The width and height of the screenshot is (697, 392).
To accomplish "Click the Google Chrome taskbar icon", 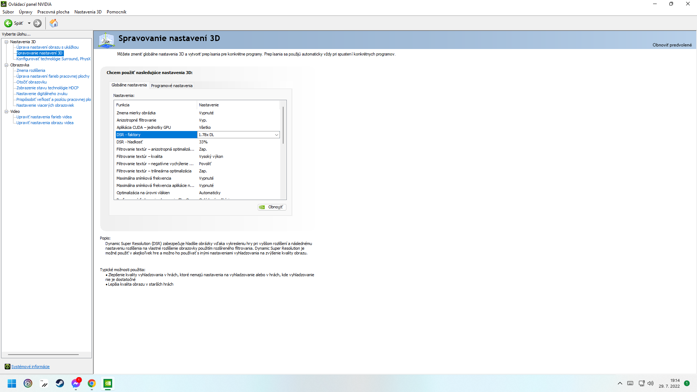I will 91,383.
